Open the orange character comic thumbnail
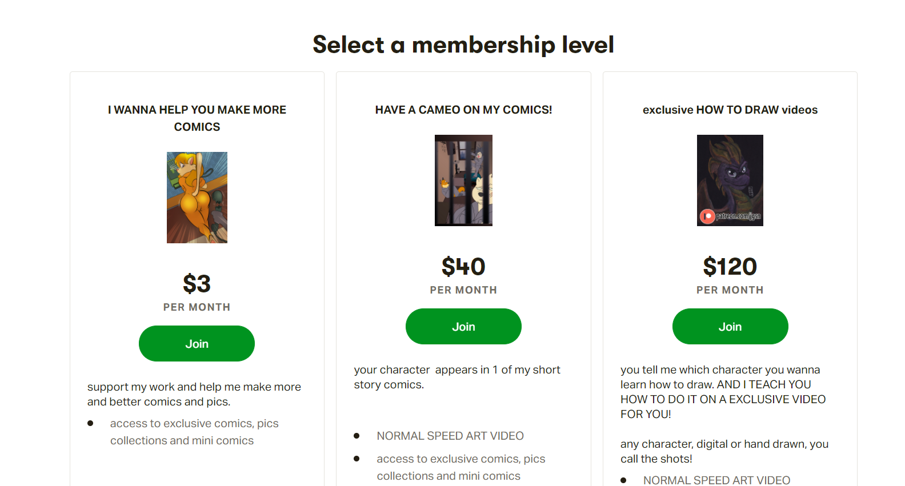This screenshot has height=486, width=905. point(197,198)
